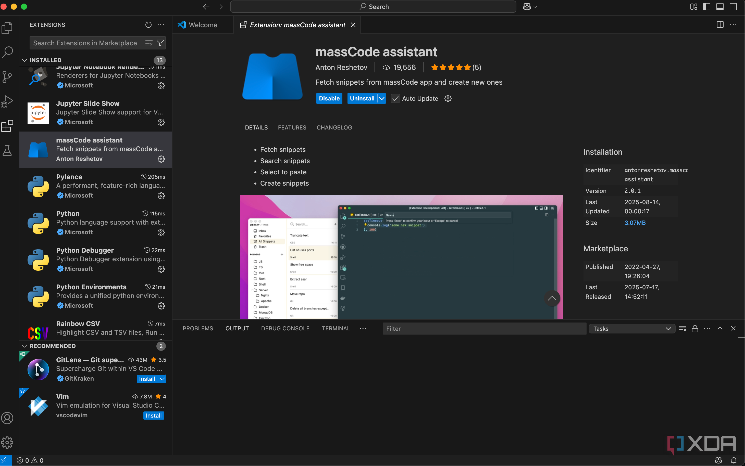Toggle the Auto Update checkbox

395,99
